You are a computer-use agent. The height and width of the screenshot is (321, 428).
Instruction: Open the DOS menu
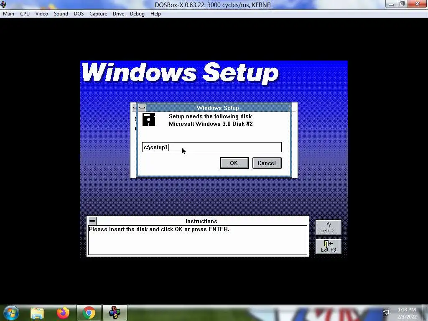(x=79, y=14)
